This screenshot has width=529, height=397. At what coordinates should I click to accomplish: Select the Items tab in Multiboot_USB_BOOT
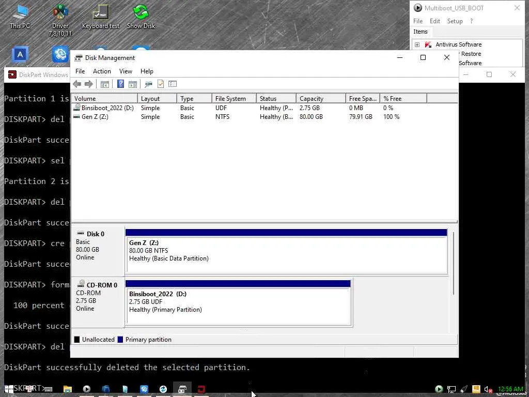click(x=421, y=32)
